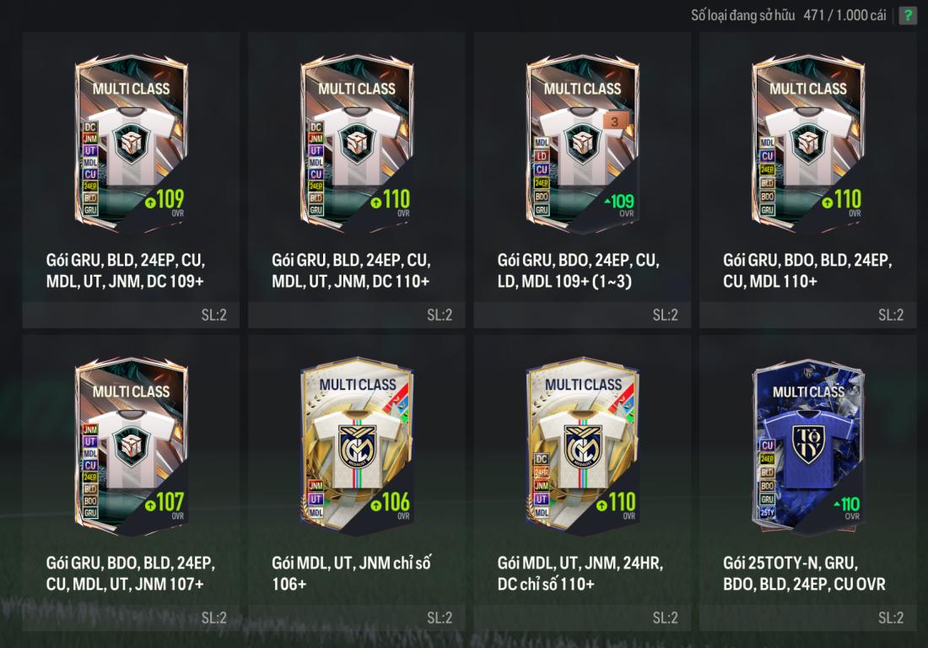
Task: Select Gói MDL, UT, JNM, 24HR, DC chỉ số 110+
Action: coord(580,574)
